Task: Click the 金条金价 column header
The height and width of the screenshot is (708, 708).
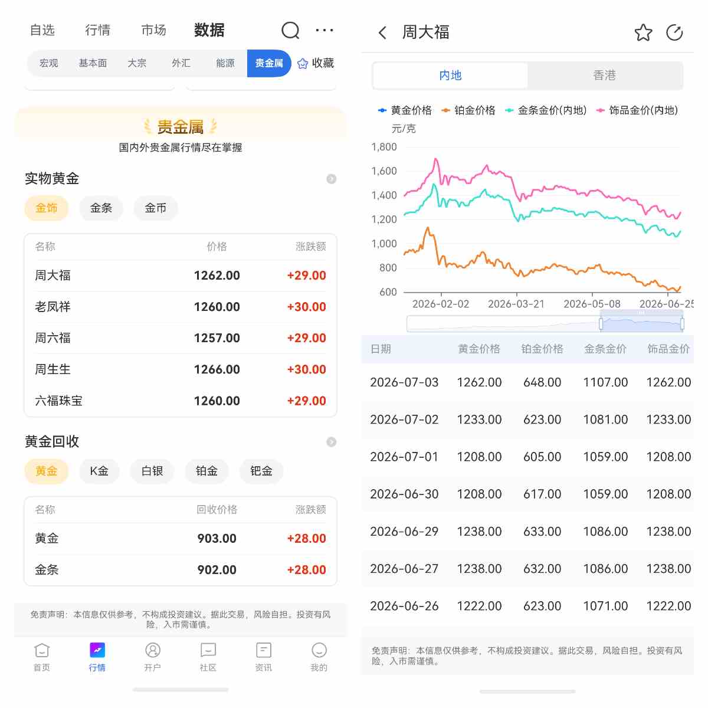Action: coord(605,349)
